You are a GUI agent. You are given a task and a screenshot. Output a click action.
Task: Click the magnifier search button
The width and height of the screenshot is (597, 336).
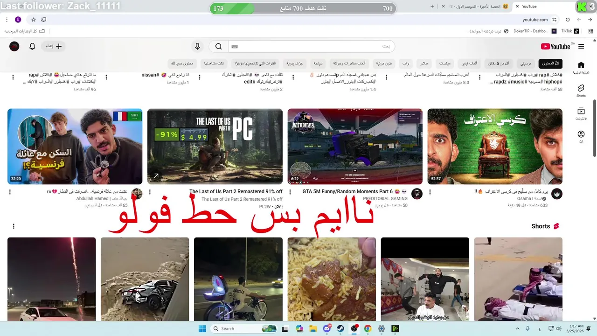click(218, 47)
